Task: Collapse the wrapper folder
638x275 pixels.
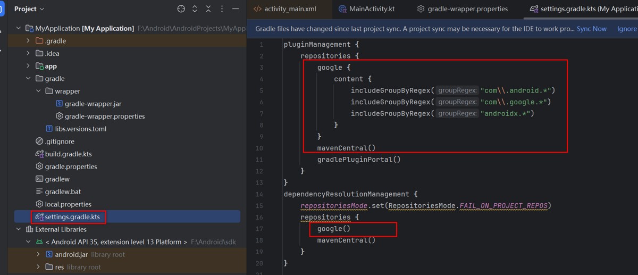Action: coord(38,91)
